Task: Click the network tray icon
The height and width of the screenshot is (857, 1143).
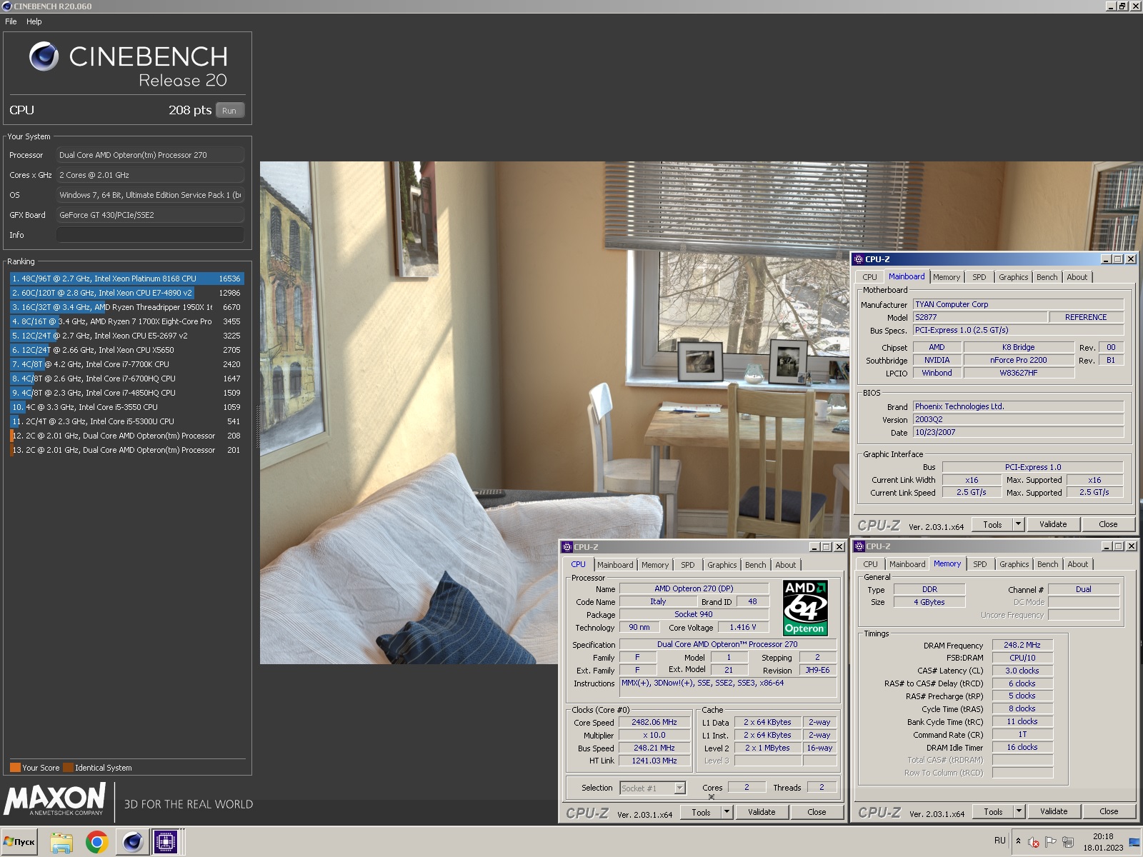Action: [1068, 842]
